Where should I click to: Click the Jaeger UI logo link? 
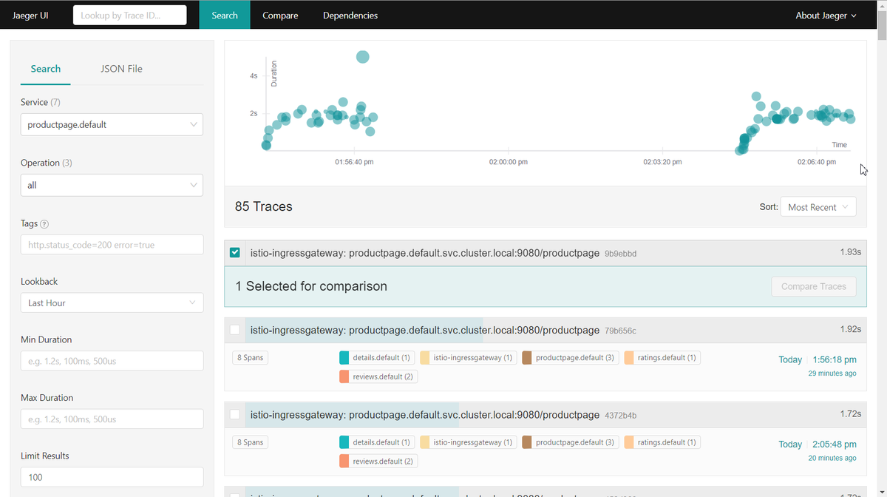[x=30, y=15]
